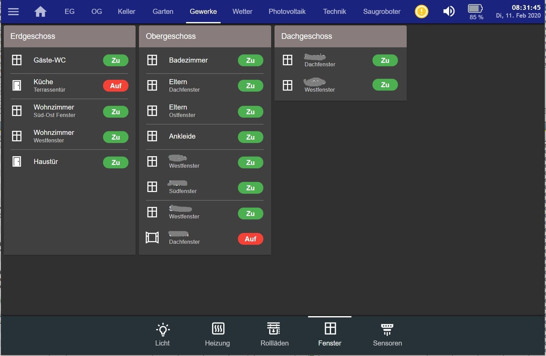Open the Keller tab
The width and height of the screenshot is (546, 356).
coord(126,11)
